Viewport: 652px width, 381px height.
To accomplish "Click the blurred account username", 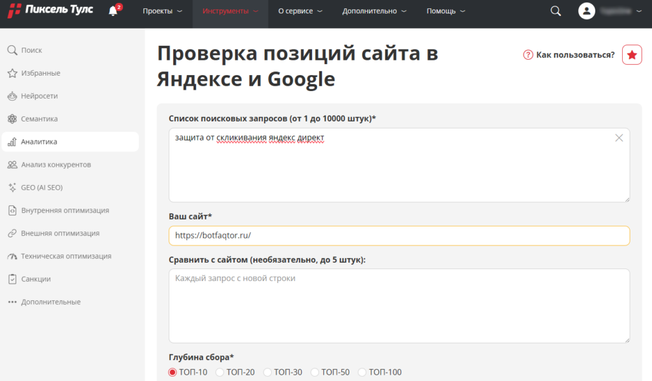I will (x=616, y=11).
